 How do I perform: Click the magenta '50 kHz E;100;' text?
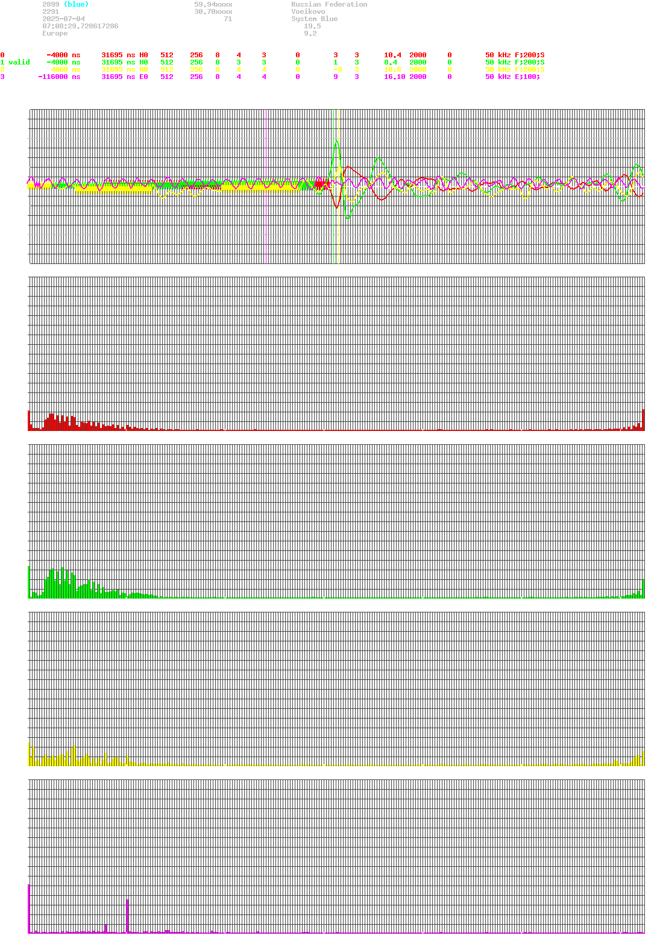(x=513, y=77)
